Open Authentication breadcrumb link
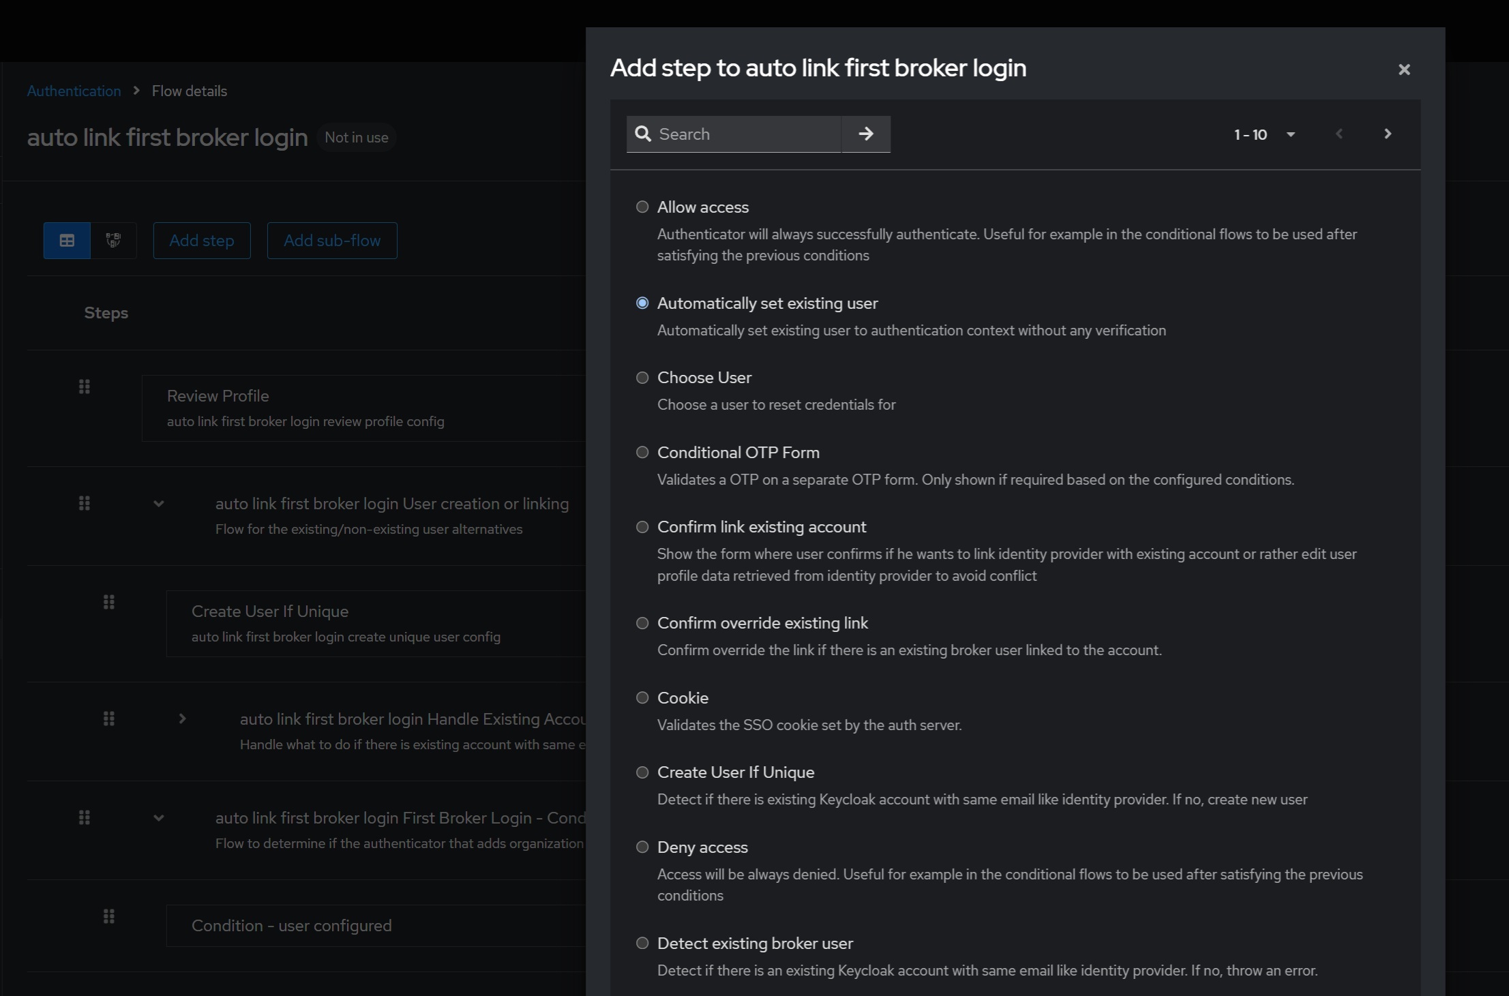 click(74, 91)
